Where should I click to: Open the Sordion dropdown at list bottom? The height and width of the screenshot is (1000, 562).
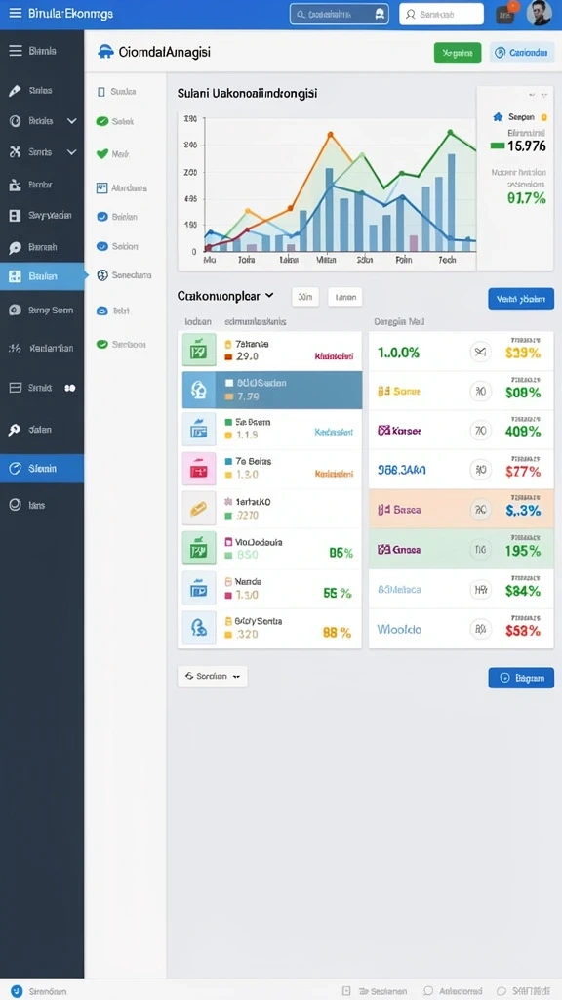[212, 676]
